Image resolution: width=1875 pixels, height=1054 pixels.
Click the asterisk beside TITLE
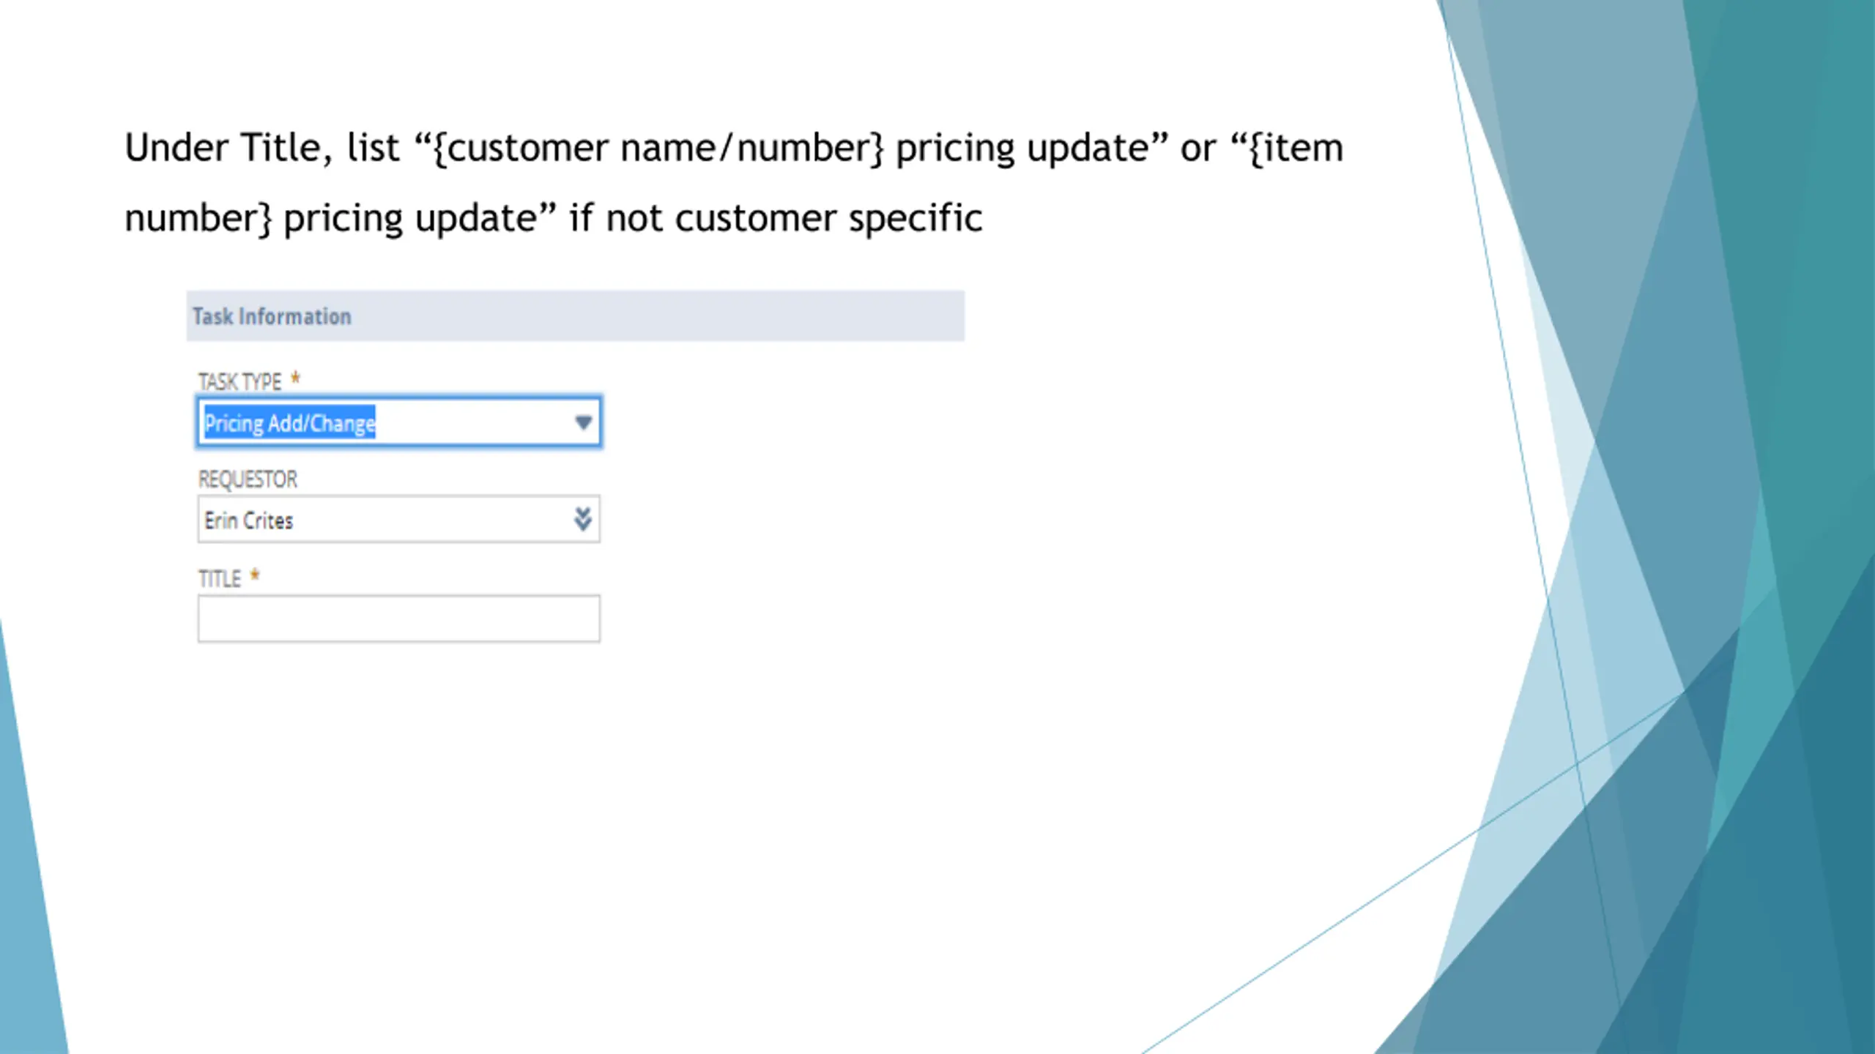pos(255,575)
